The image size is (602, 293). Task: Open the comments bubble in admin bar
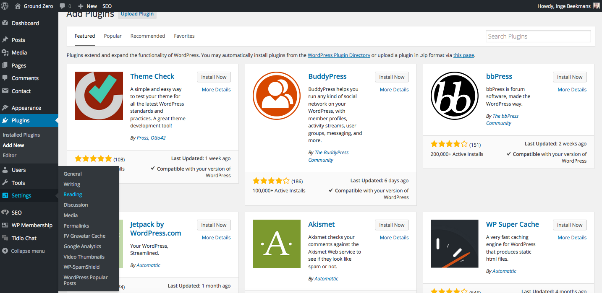tap(62, 6)
